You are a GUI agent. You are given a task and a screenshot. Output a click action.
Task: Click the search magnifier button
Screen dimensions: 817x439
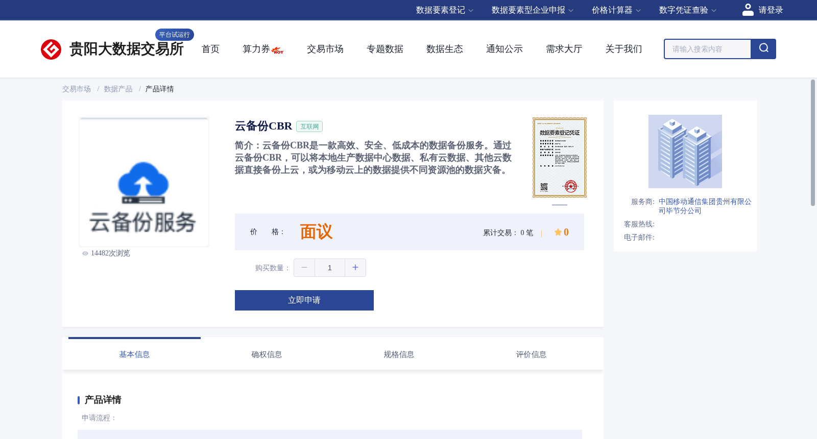[763, 49]
